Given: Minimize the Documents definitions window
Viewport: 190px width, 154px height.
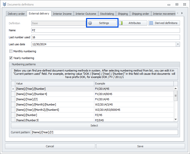Looking at the screenshot, I should [169, 4].
